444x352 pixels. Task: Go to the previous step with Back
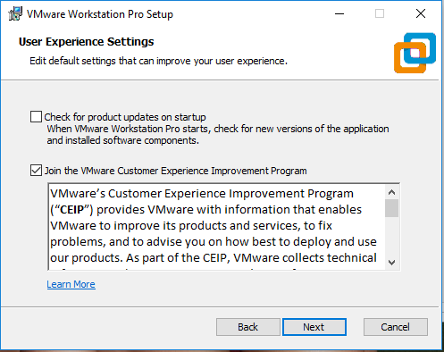pyautogui.click(x=248, y=327)
